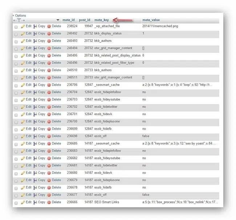
Task: Click the Delete link for row 238524
Action: click(56, 26)
